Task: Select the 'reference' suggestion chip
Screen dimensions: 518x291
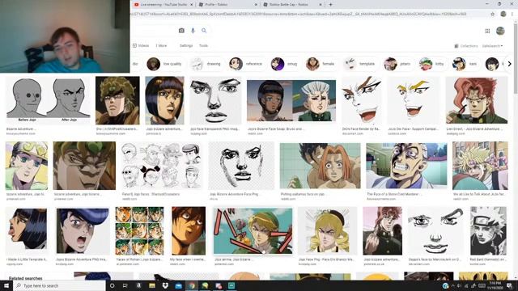Action: [x=246, y=64]
